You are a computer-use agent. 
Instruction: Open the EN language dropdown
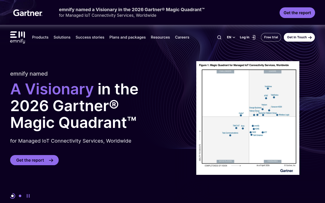point(231,37)
